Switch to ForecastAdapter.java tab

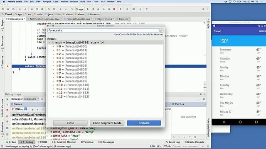pos(78,19)
